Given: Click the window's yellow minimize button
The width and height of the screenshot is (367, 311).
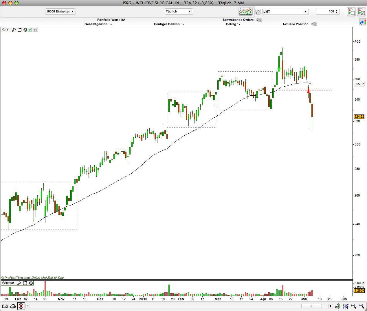Looking at the screenshot, I should pos(10,3).
